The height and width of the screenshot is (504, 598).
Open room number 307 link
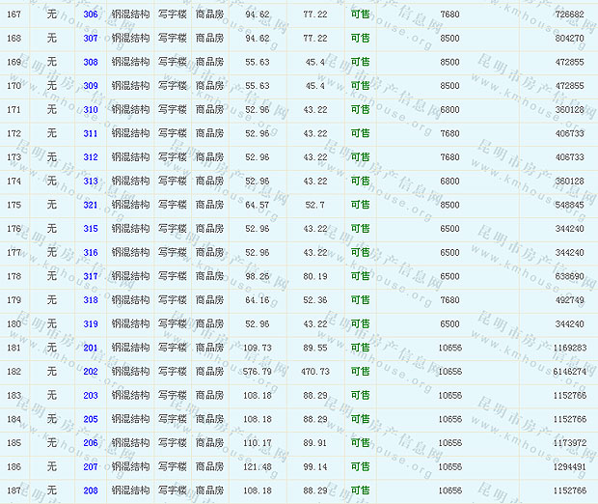[x=91, y=39]
